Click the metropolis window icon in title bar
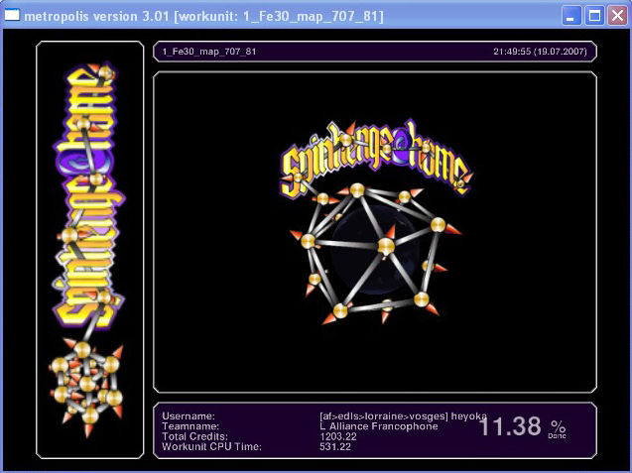This screenshot has width=632, height=473. point(13,16)
